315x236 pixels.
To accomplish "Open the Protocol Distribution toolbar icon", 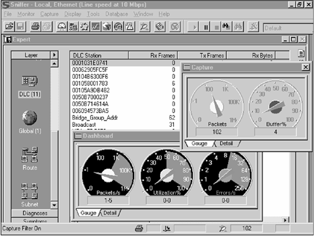I will pyautogui.click(x=118, y=27).
